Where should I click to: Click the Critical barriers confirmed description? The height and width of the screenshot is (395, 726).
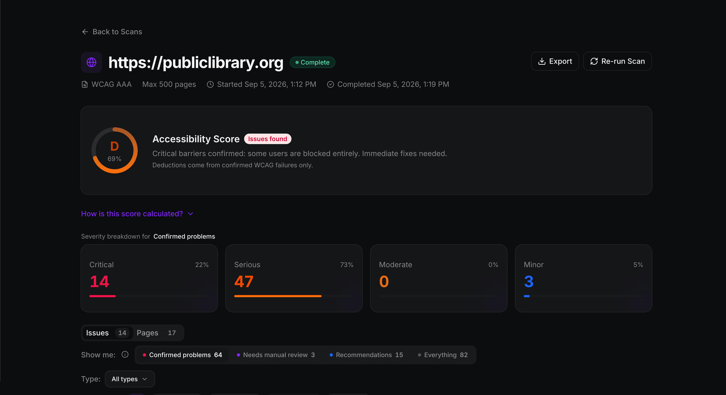300,153
